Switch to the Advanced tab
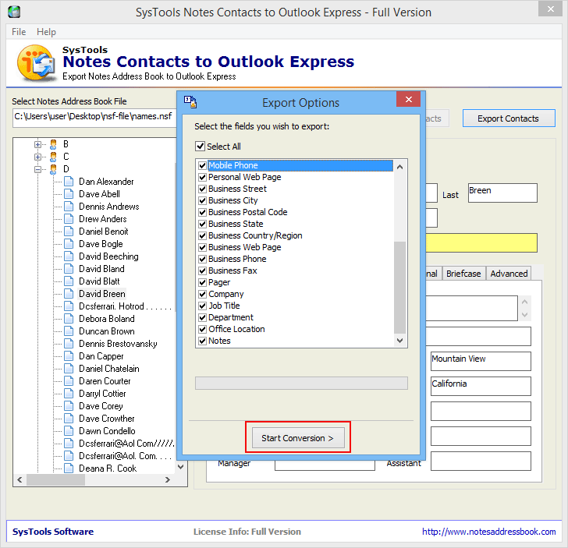Screen dimensions: 568x548 (x=509, y=274)
